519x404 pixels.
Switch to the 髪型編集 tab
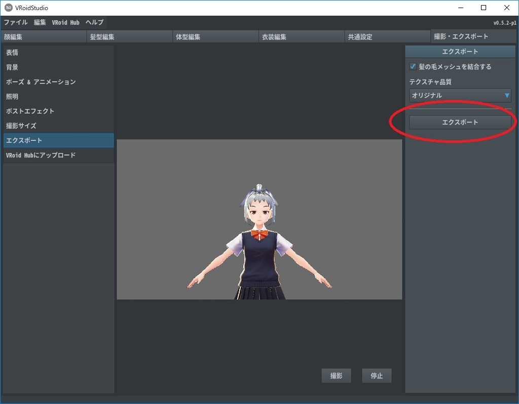(x=129, y=36)
